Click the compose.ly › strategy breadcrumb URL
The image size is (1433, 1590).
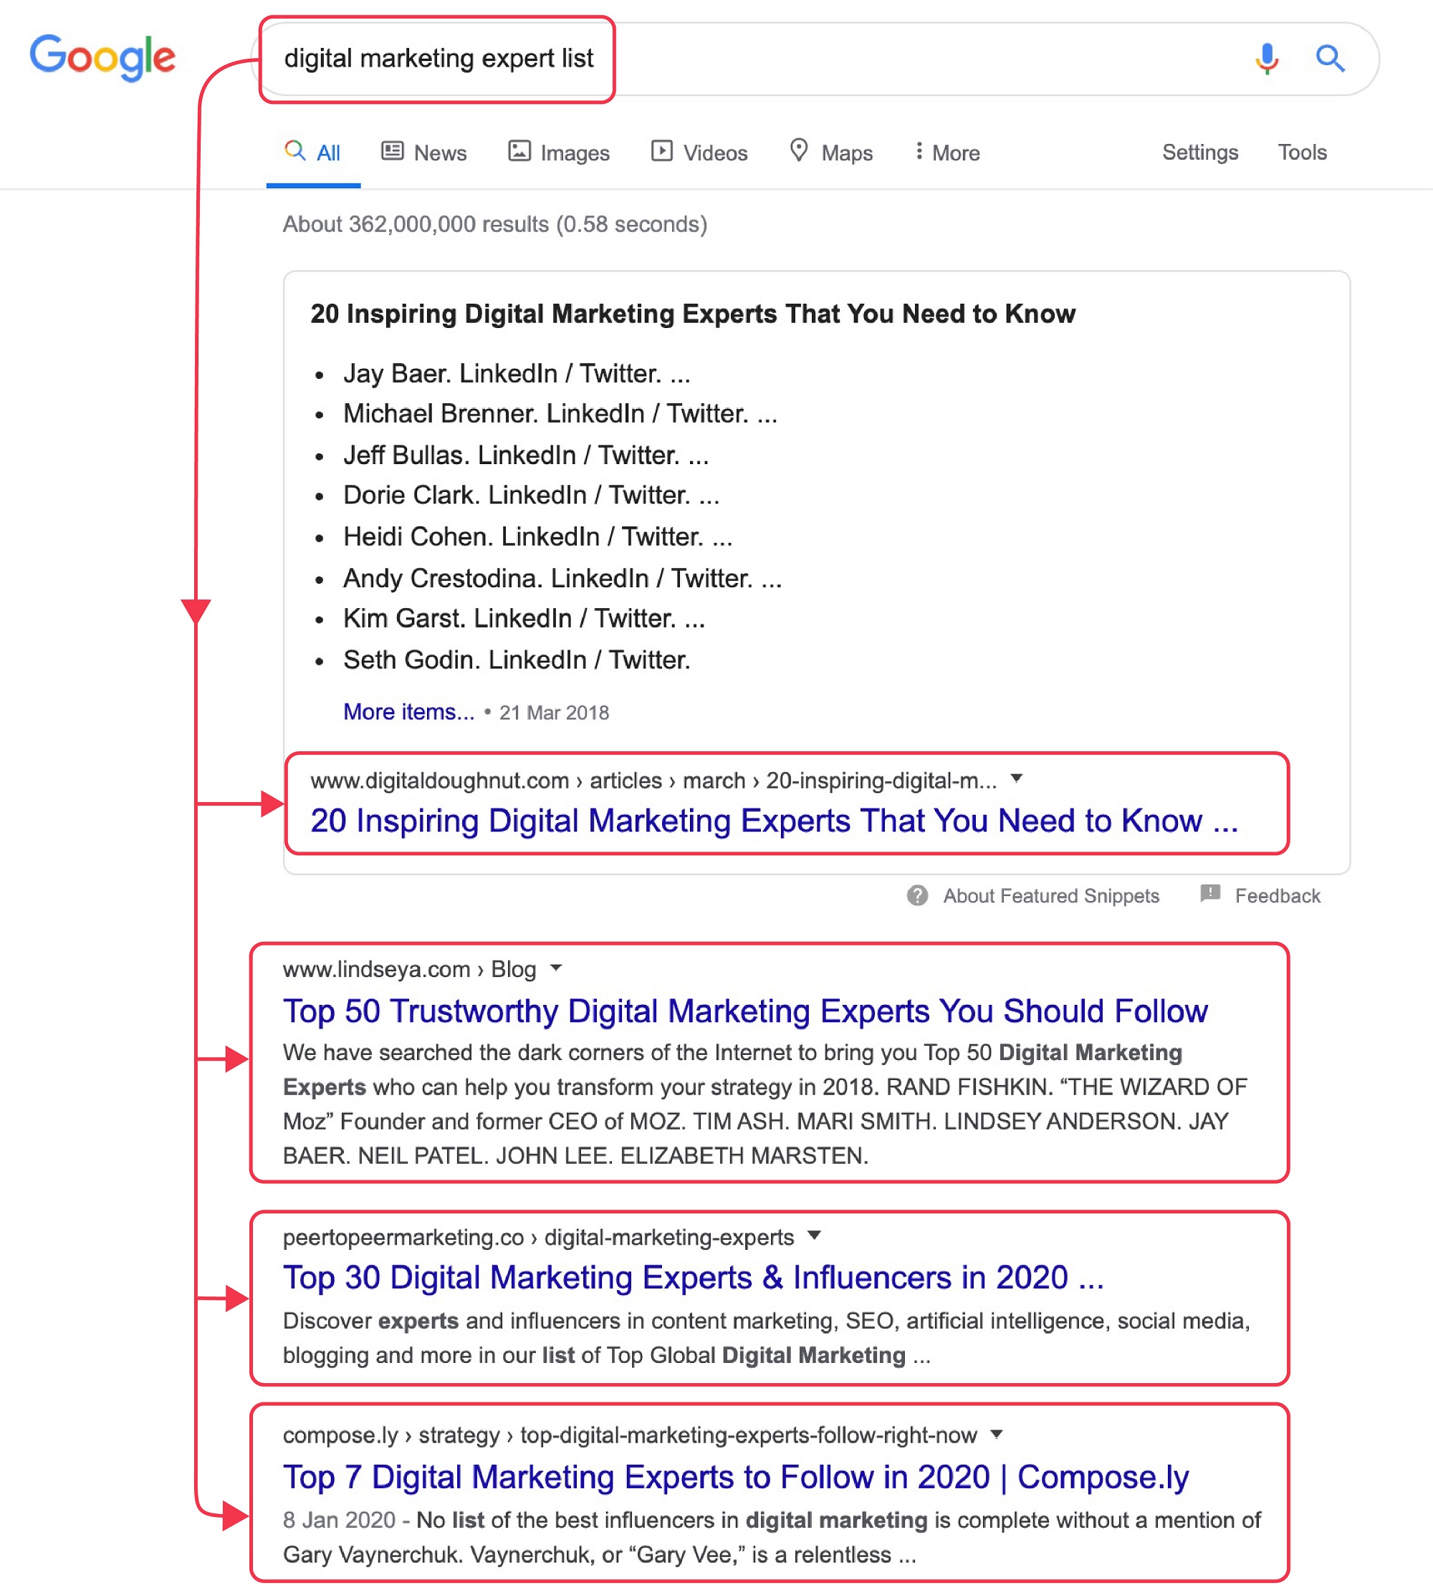click(630, 1435)
